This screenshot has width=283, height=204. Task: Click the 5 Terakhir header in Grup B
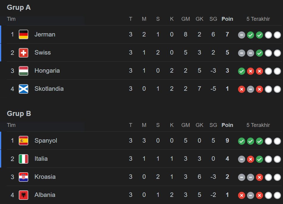pyautogui.click(x=258, y=125)
